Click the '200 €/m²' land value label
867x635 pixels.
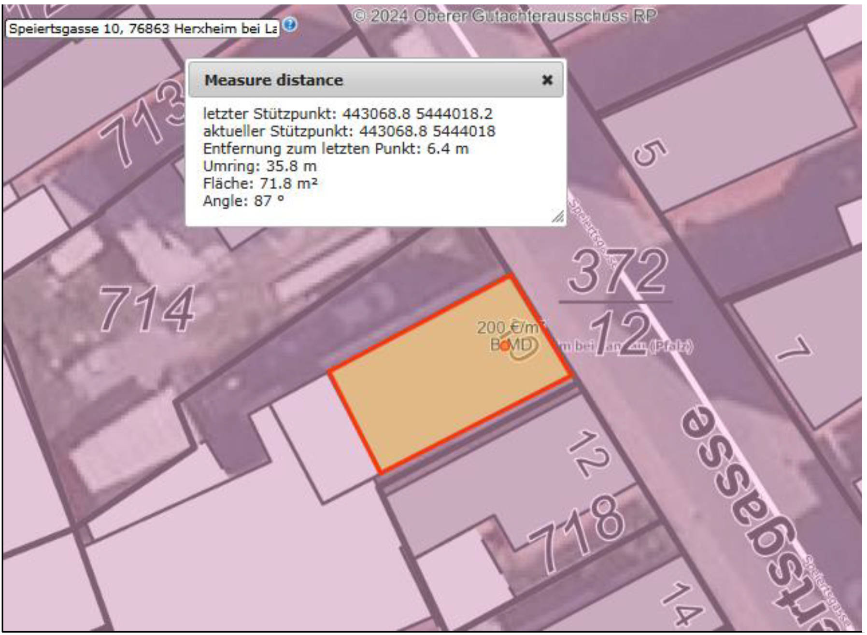pyautogui.click(x=510, y=327)
